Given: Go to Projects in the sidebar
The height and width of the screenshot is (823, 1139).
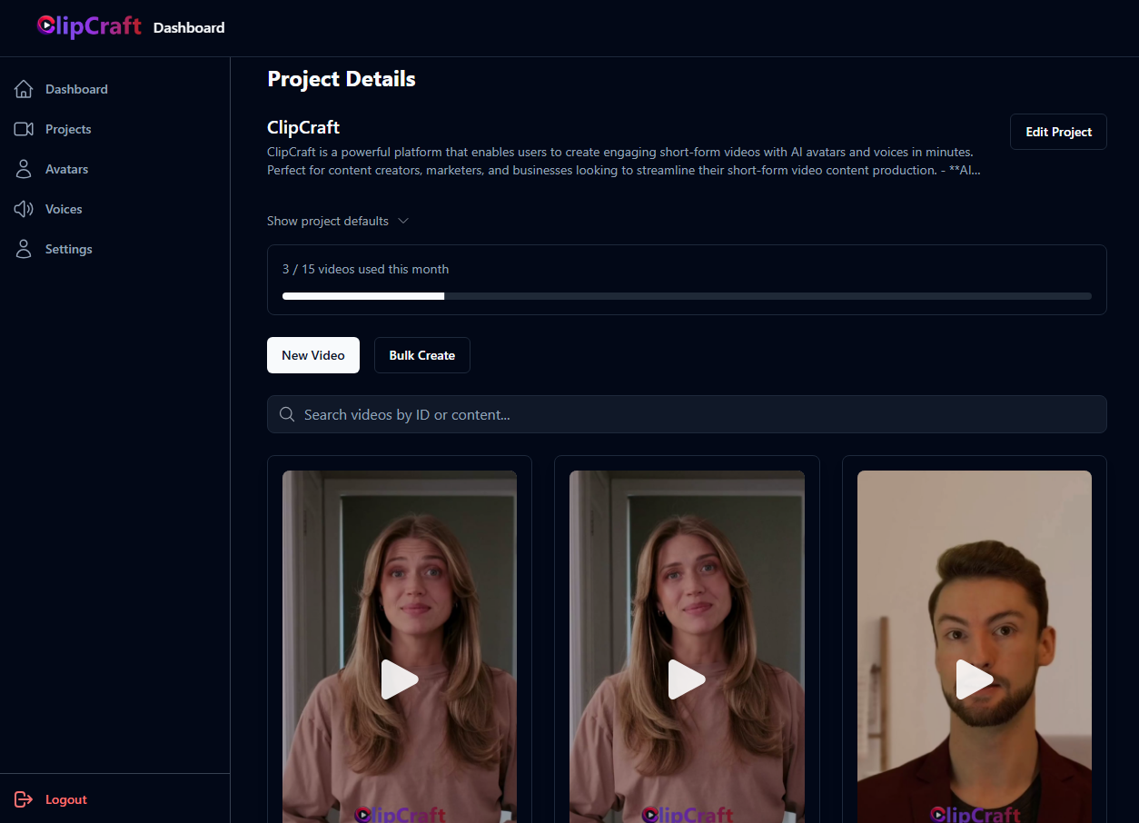Looking at the screenshot, I should [x=114, y=129].
